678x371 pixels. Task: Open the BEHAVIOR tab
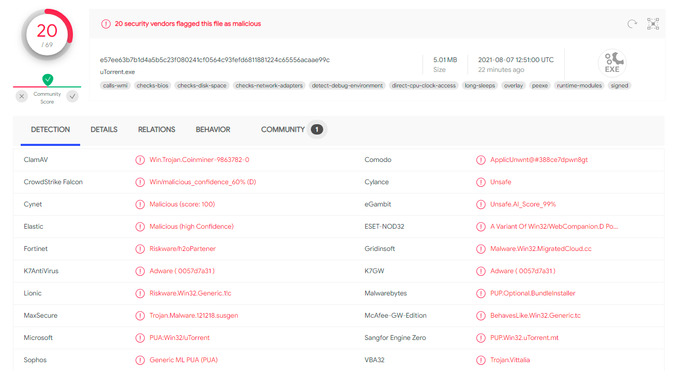[x=213, y=130]
